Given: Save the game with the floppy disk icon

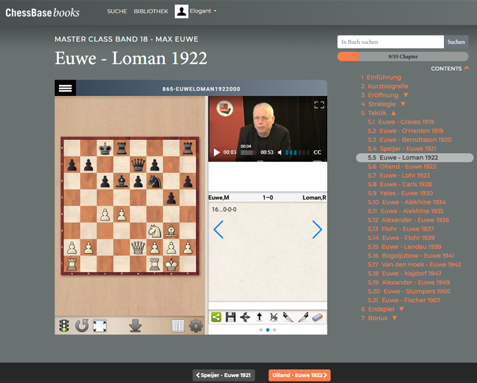Looking at the screenshot, I should pyautogui.click(x=231, y=317).
